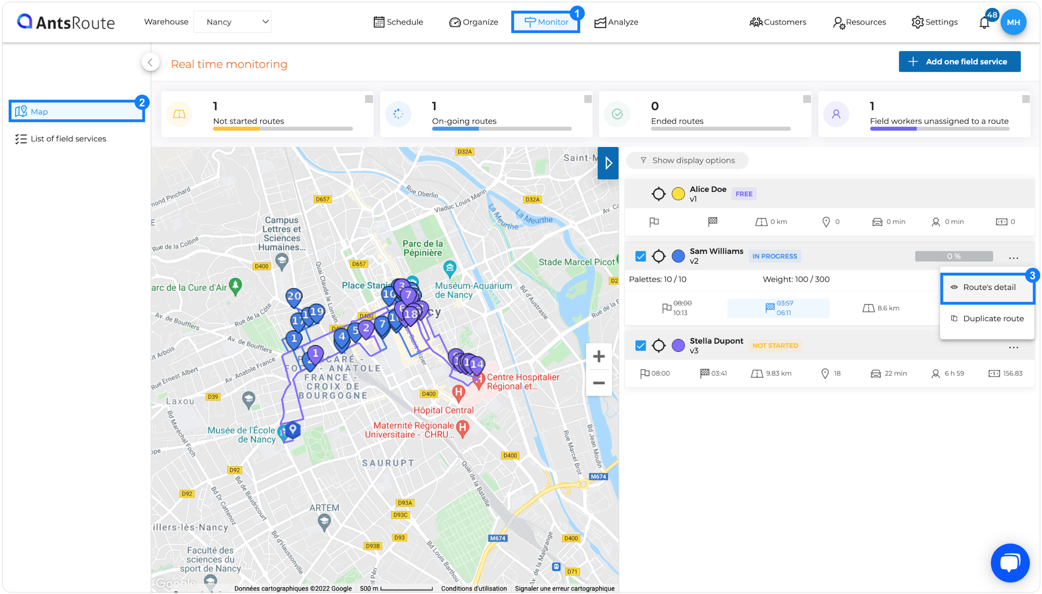Viewport: 1042px width, 594px height.
Task: Toggle the Not started routes card square
Action: [x=369, y=99]
